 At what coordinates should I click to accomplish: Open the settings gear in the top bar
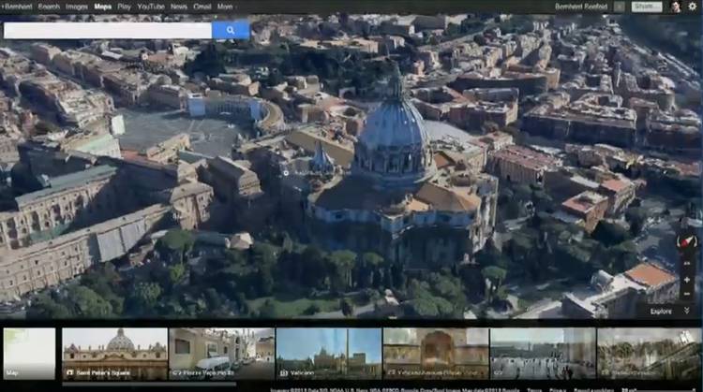693,7
